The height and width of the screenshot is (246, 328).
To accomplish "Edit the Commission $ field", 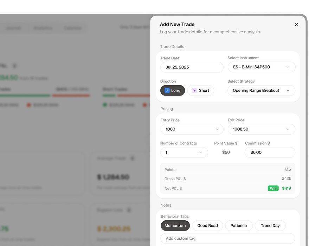I will coord(270,152).
